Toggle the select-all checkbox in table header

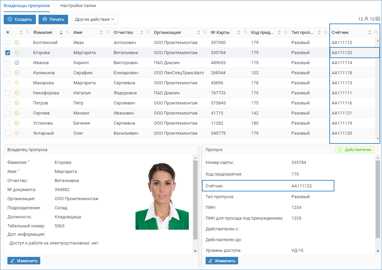point(8,33)
